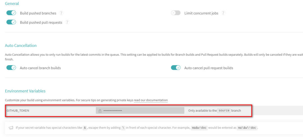This screenshot has width=303, height=137.
Task: Enable the Limit concurrent jobs switch
Action: click(x=176, y=13)
